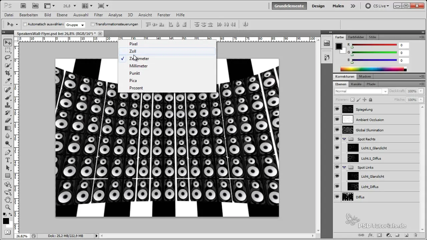Select the Type tool
The image size is (427, 240).
click(x=8, y=160)
